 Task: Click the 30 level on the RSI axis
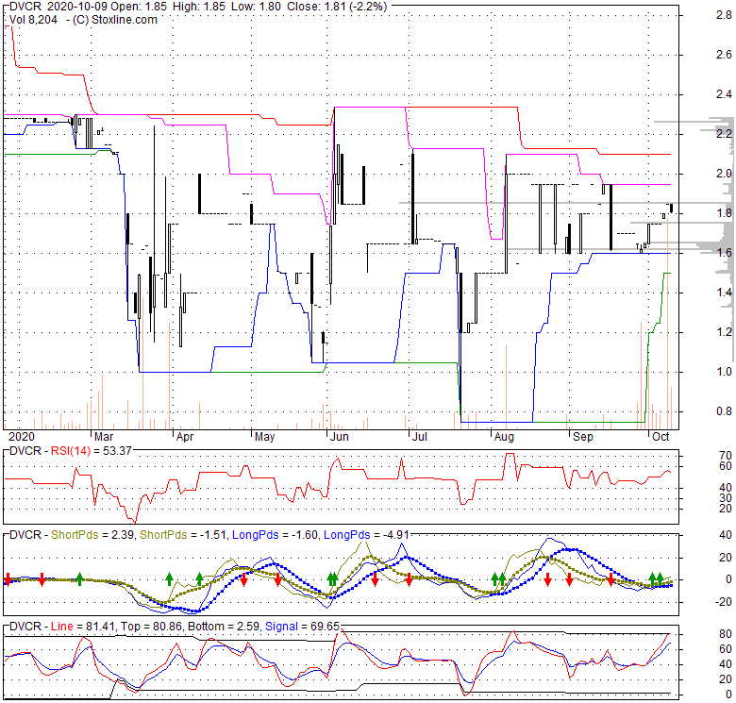pyautogui.click(x=726, y=498)
